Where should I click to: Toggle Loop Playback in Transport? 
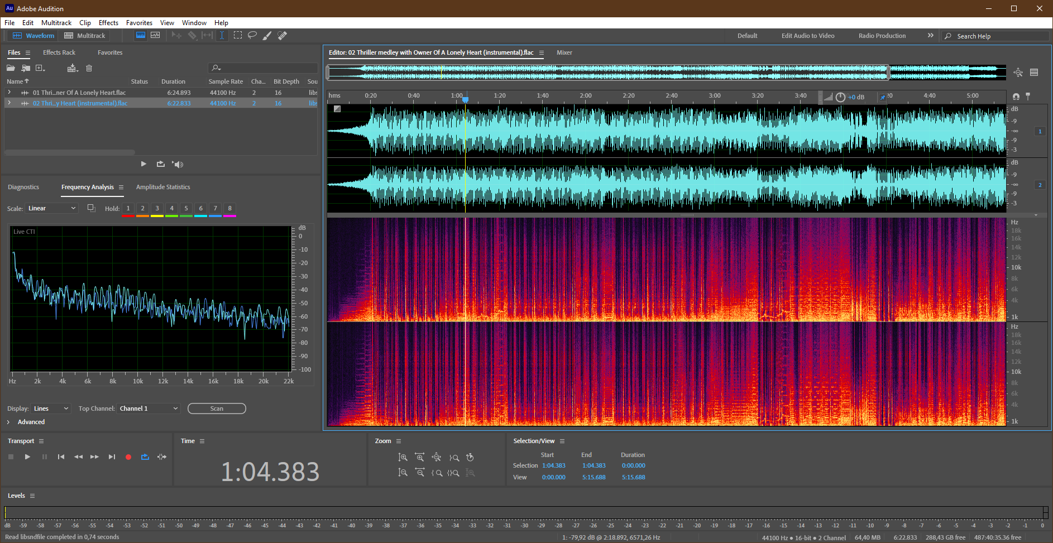(145, 457)
